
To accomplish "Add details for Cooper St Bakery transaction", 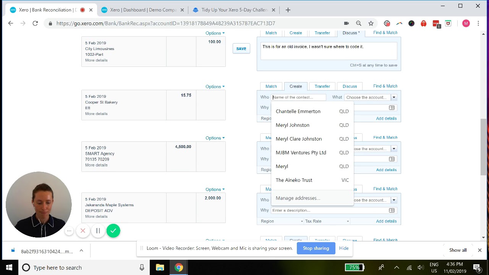I will point(386,118).
